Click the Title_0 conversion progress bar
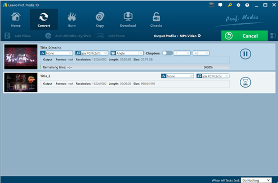 coord(135,67)
